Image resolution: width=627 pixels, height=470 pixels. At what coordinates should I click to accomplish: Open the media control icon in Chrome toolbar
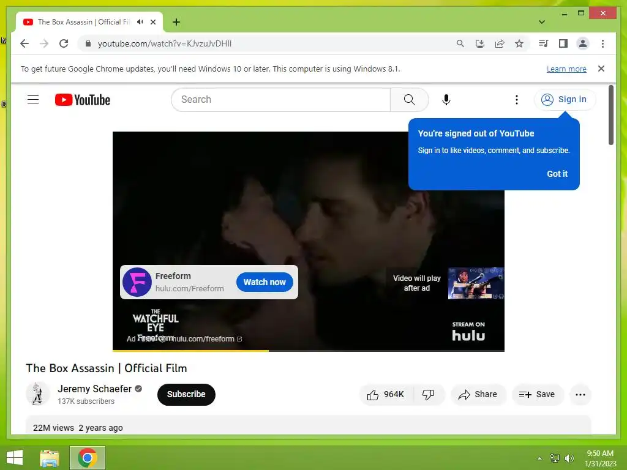coord(543,43)
